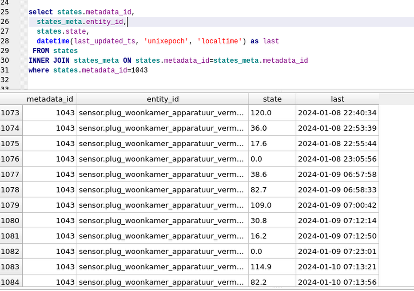Click entity_id cell in row 1073

click(163, 113)
